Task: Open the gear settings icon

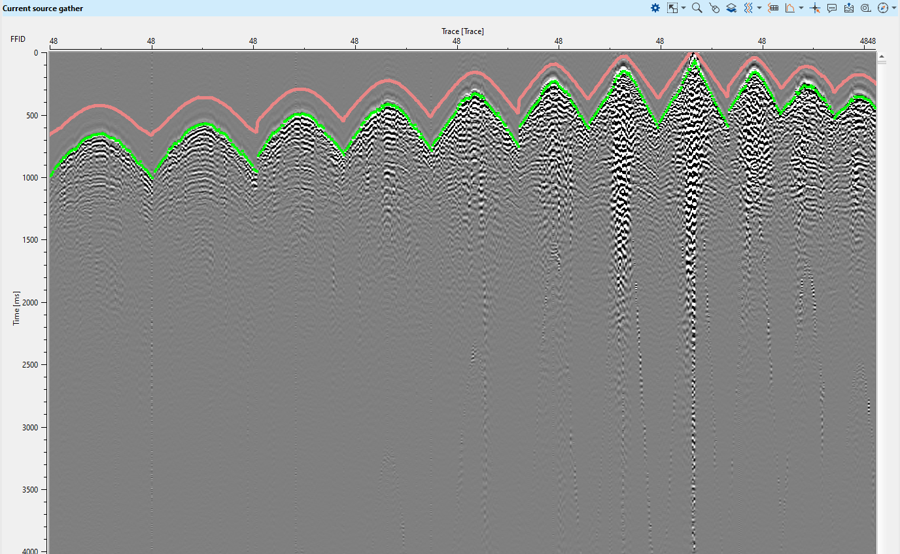Action: [x=655, y=9]
